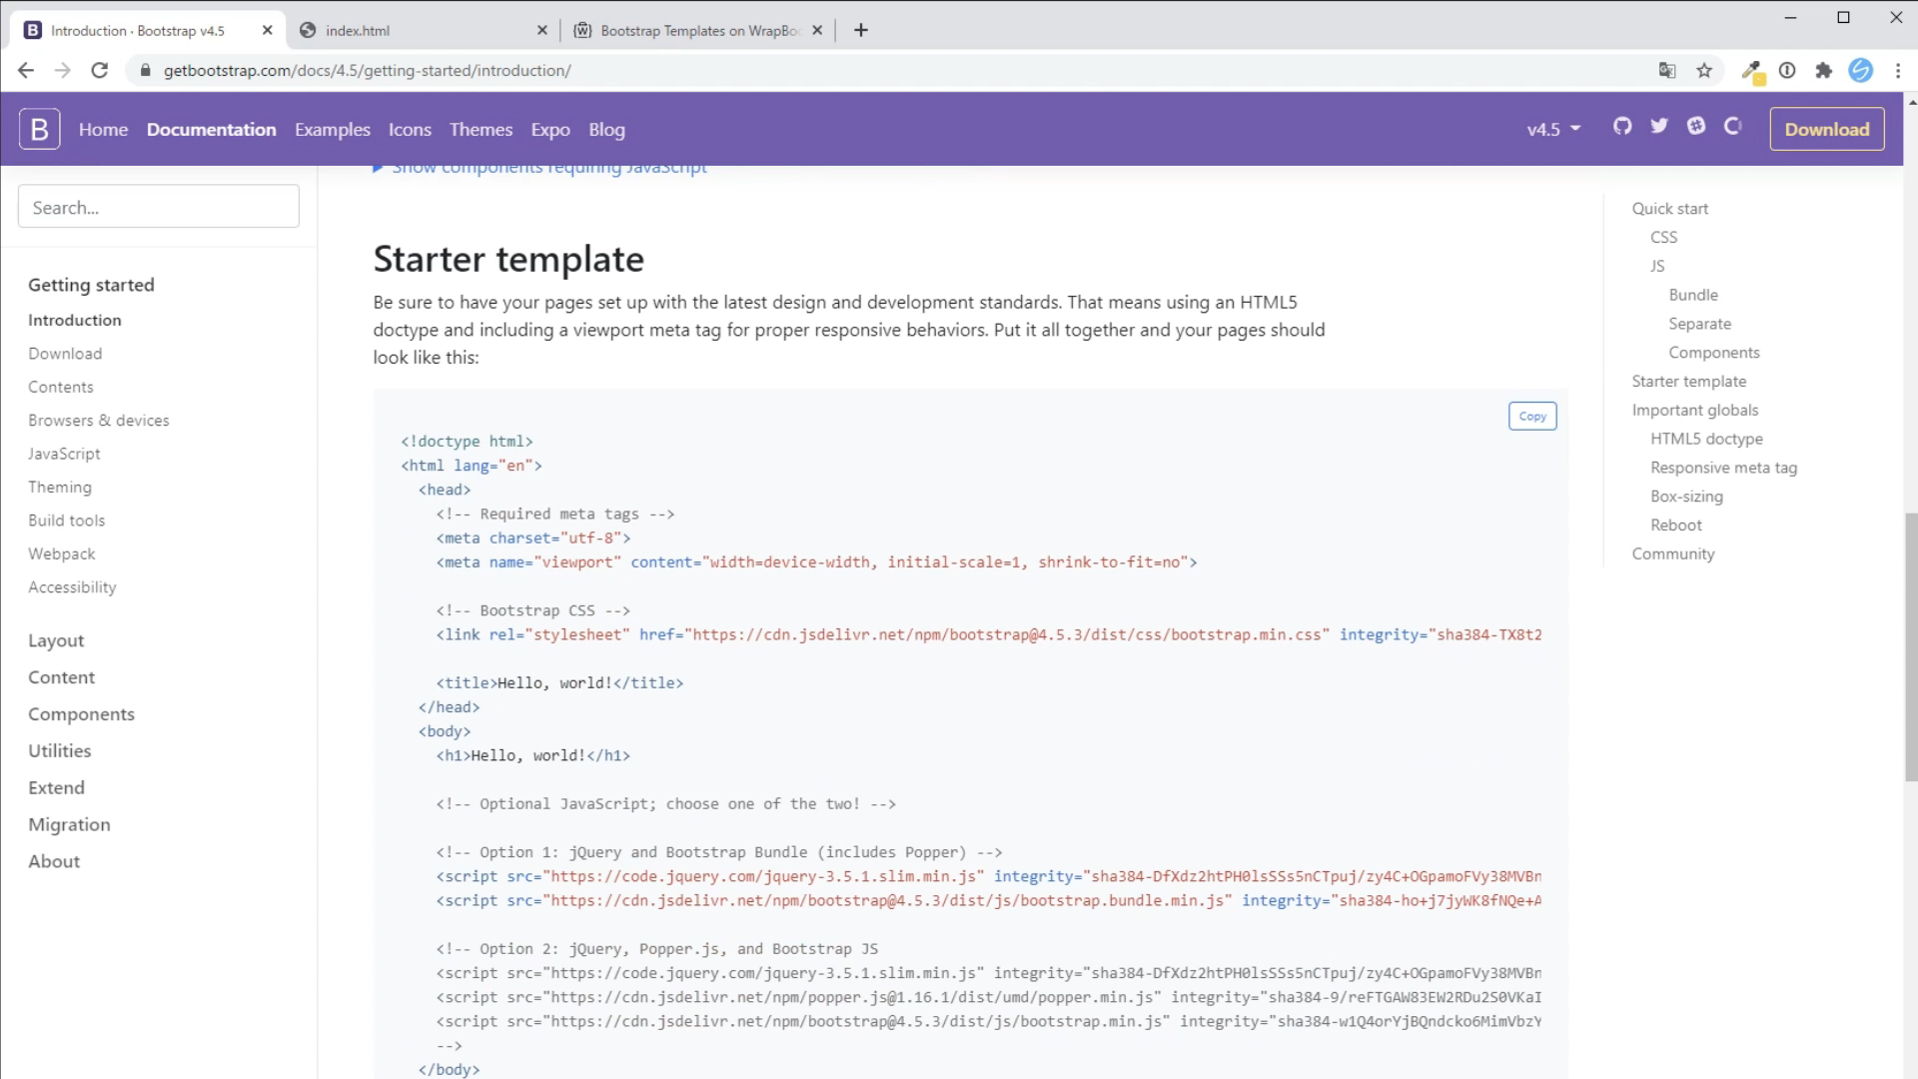Open Themes in the navbar

480,129
